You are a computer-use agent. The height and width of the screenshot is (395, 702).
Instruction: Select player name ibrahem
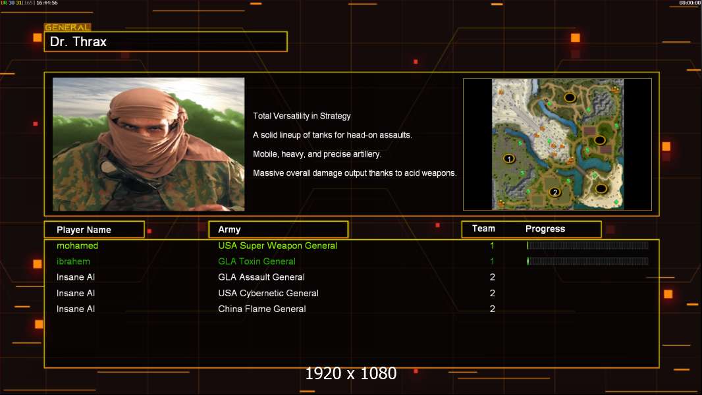click(x=73, y=261)
